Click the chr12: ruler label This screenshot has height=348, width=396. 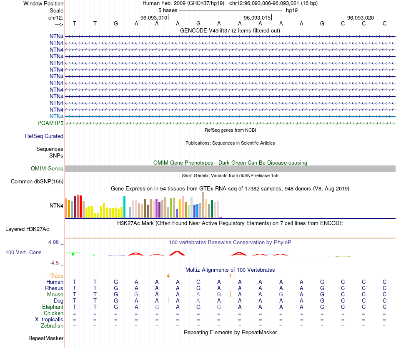[56, 18]
